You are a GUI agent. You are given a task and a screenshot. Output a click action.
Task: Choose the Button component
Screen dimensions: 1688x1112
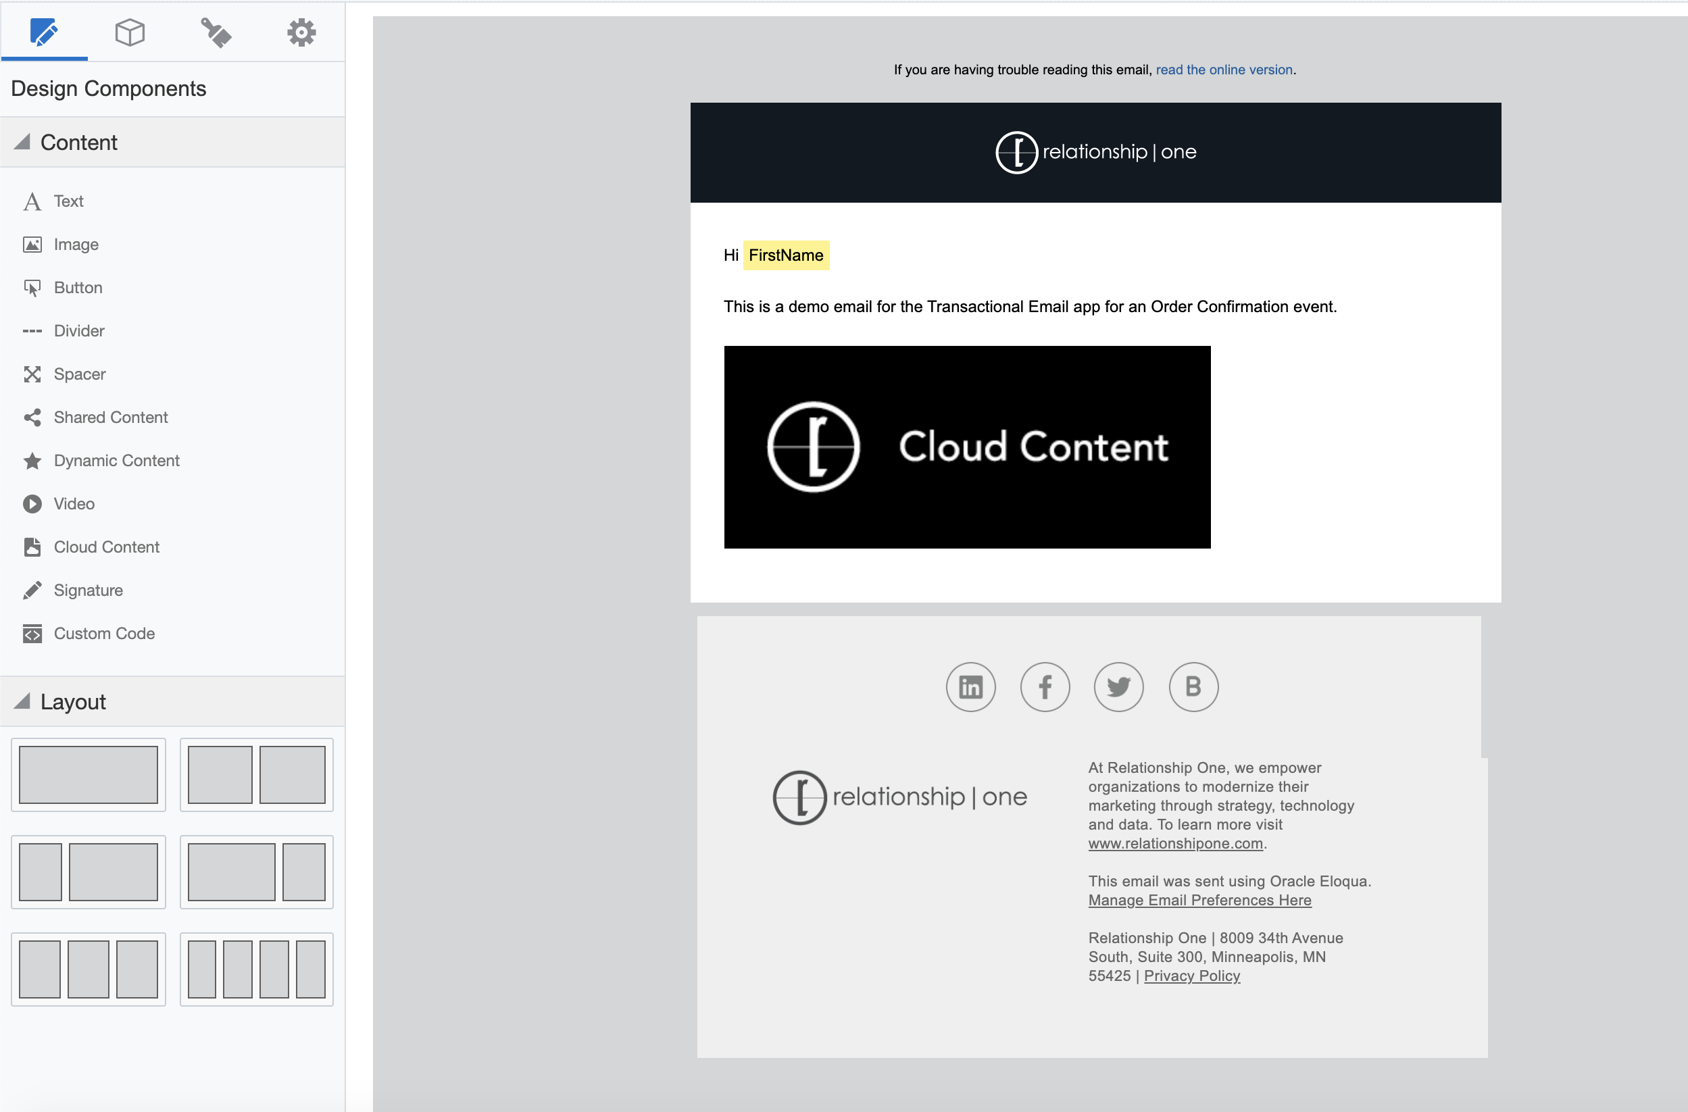click(78, 288)
